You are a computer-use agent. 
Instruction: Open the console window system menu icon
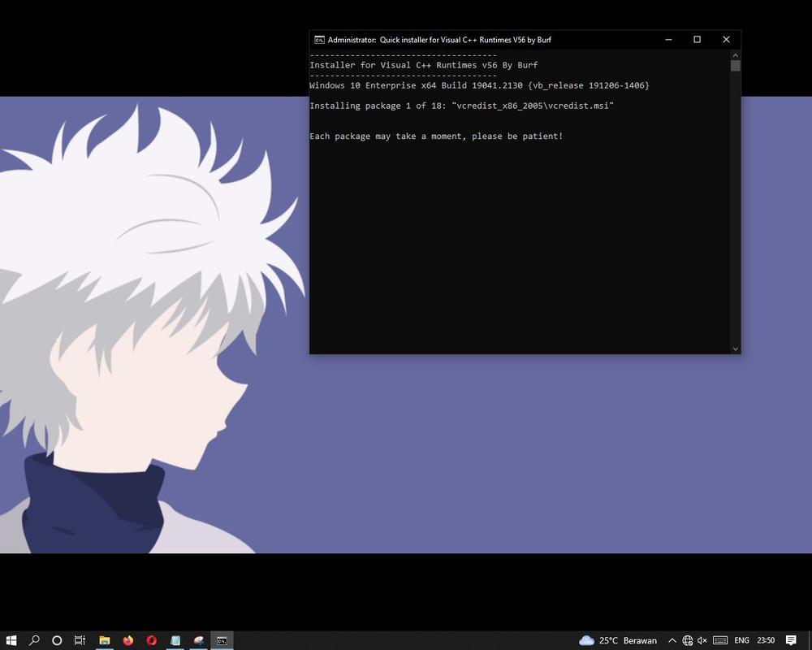(x=319, y=40)
